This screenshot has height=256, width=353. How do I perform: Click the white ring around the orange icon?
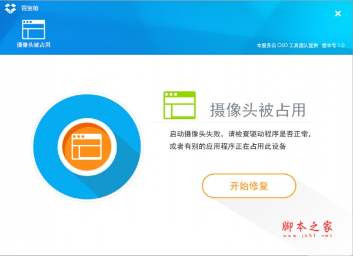(86, 121)
